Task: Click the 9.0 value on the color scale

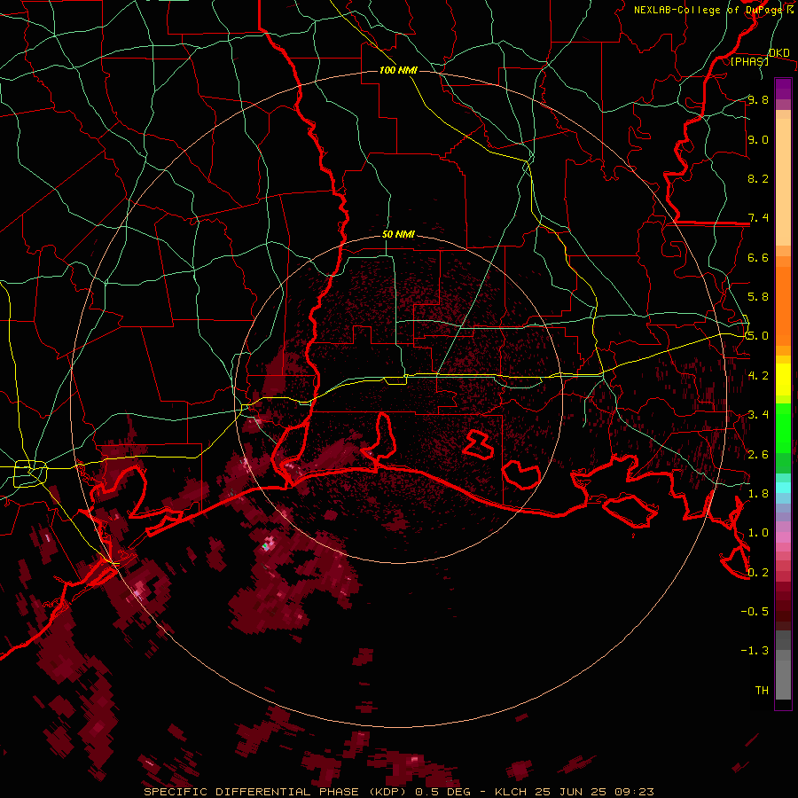Action: 758,139
